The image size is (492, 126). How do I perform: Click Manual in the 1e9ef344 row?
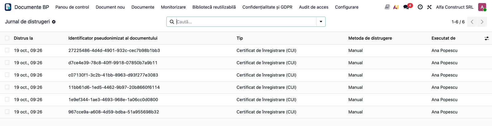[x=355, y=100]
